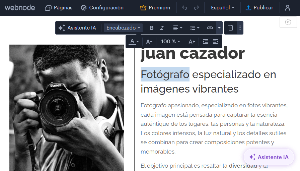The width and height of the screenshot is (300, 171).
Task: Open Configuración settings
Action: pos(102,8)
